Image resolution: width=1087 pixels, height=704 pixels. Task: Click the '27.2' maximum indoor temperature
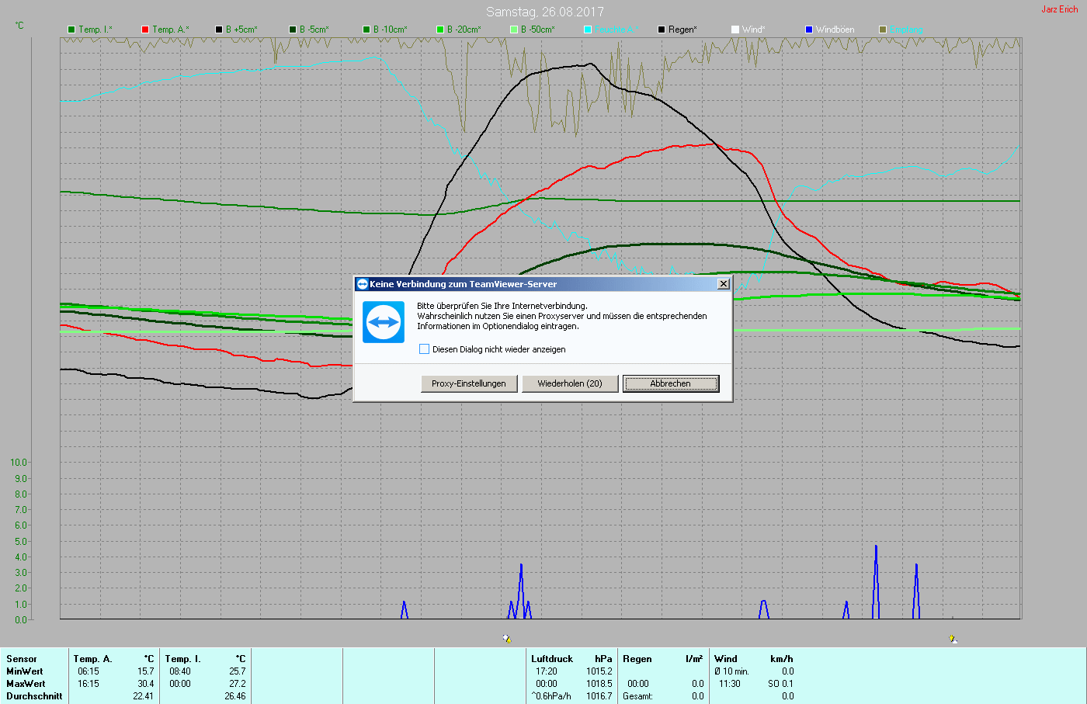(238, 684)
